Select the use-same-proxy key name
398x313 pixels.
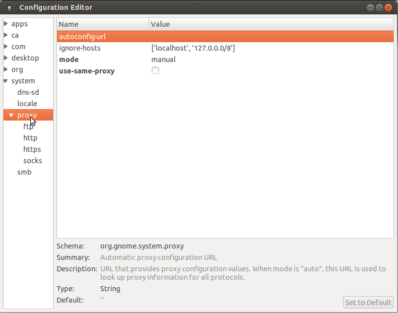click(x=87, y=71)
